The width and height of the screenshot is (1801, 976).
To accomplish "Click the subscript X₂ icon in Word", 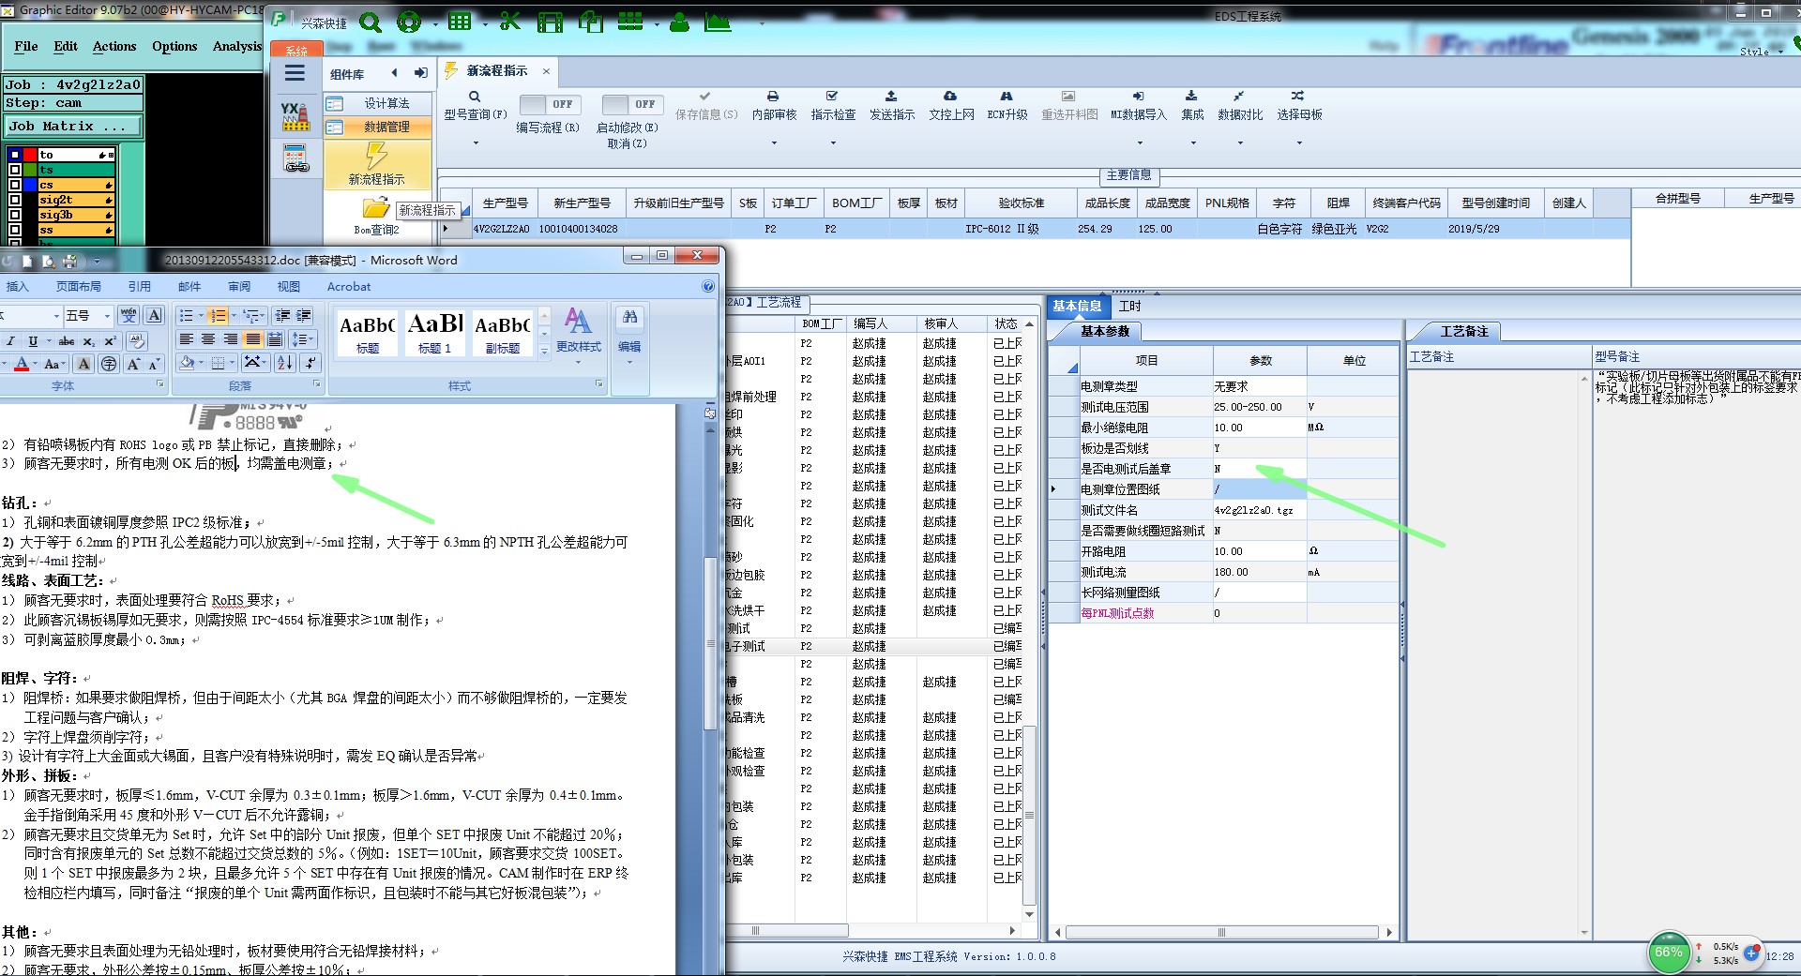I will tap(88, 341).
